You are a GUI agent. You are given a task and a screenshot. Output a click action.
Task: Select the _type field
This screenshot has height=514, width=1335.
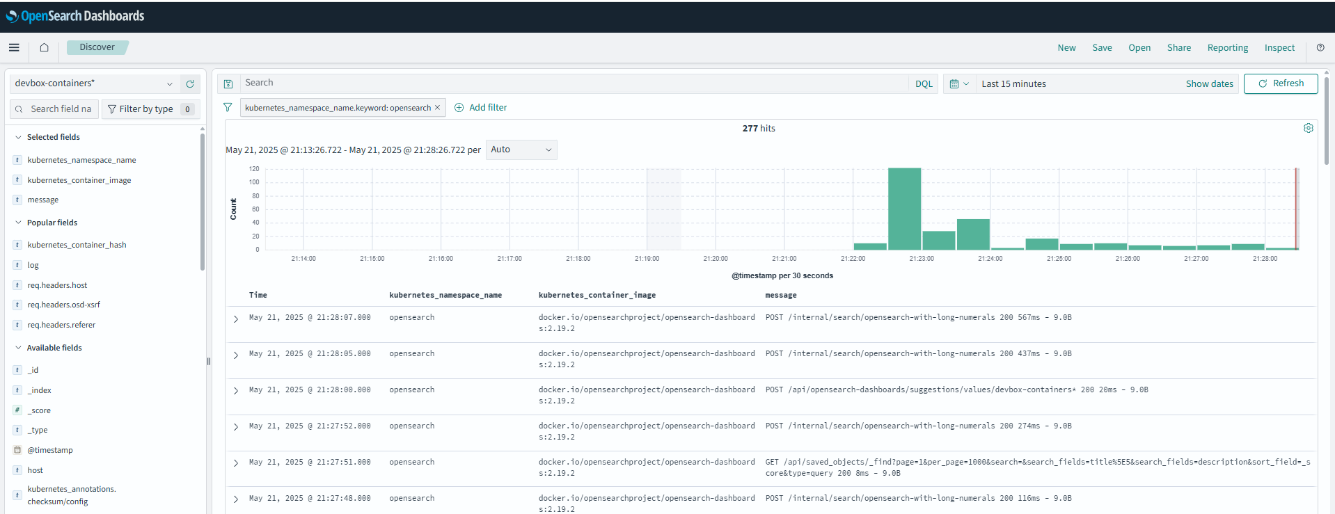click(38, 430)
